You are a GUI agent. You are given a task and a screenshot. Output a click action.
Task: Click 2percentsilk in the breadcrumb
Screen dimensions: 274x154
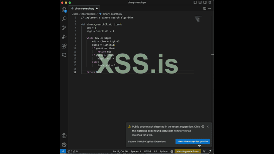click(x=88, y=14)
